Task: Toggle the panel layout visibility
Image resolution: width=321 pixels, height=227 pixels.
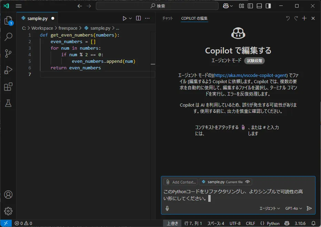Action: (259, 6)
